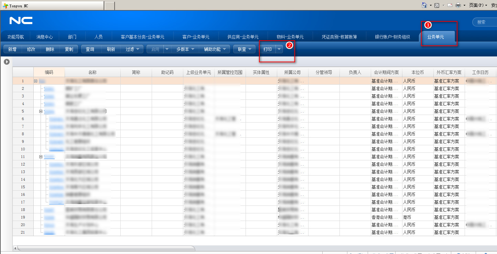
Task: Click the NC logo
Action: click(x=21, y=21)
